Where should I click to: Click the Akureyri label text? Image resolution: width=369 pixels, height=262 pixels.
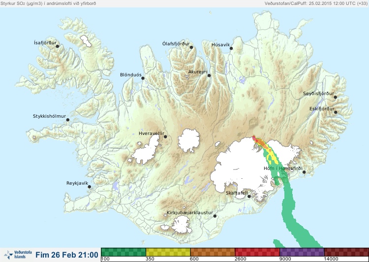[198, 72]
